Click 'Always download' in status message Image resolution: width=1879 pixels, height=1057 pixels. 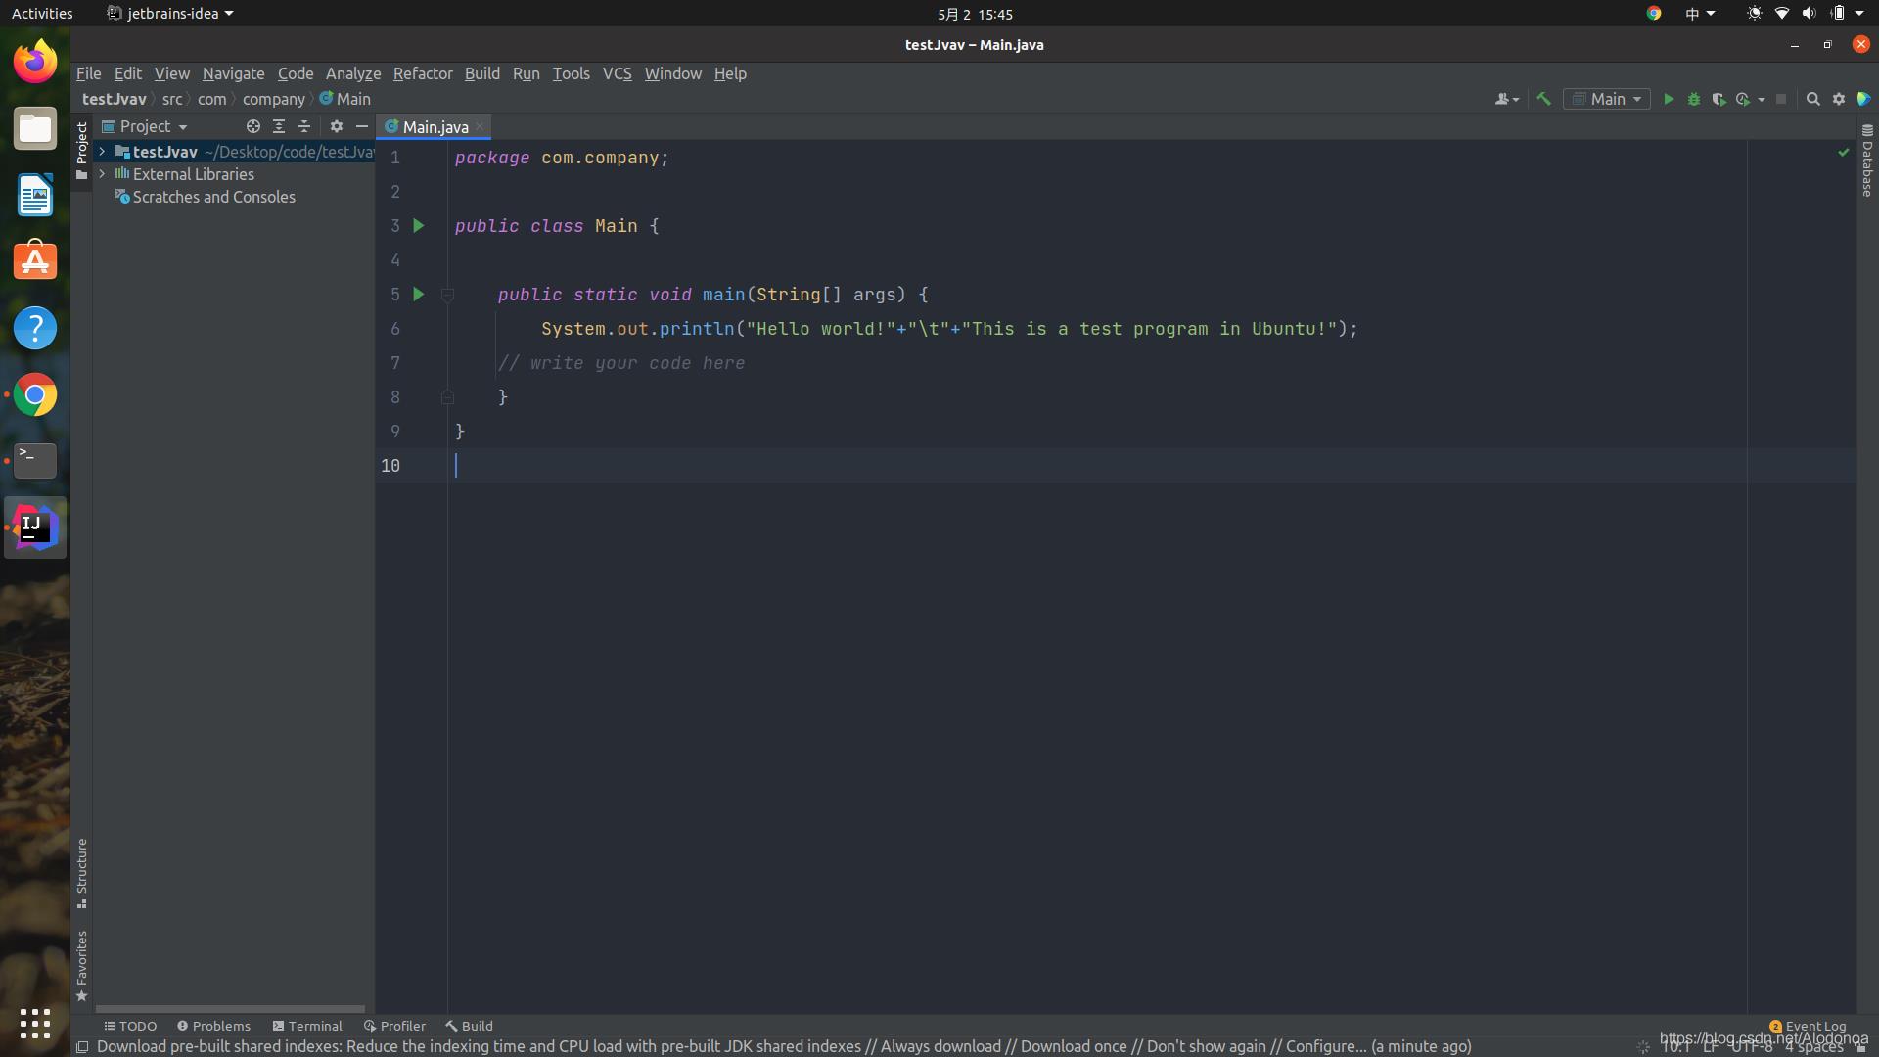click(x=940, y=1047)
